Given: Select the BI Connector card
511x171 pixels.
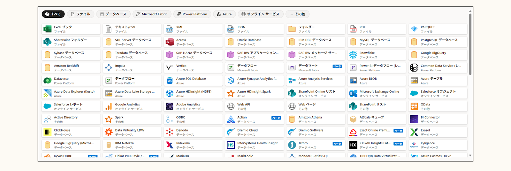Looking at the screenshot, I should 438,119.
